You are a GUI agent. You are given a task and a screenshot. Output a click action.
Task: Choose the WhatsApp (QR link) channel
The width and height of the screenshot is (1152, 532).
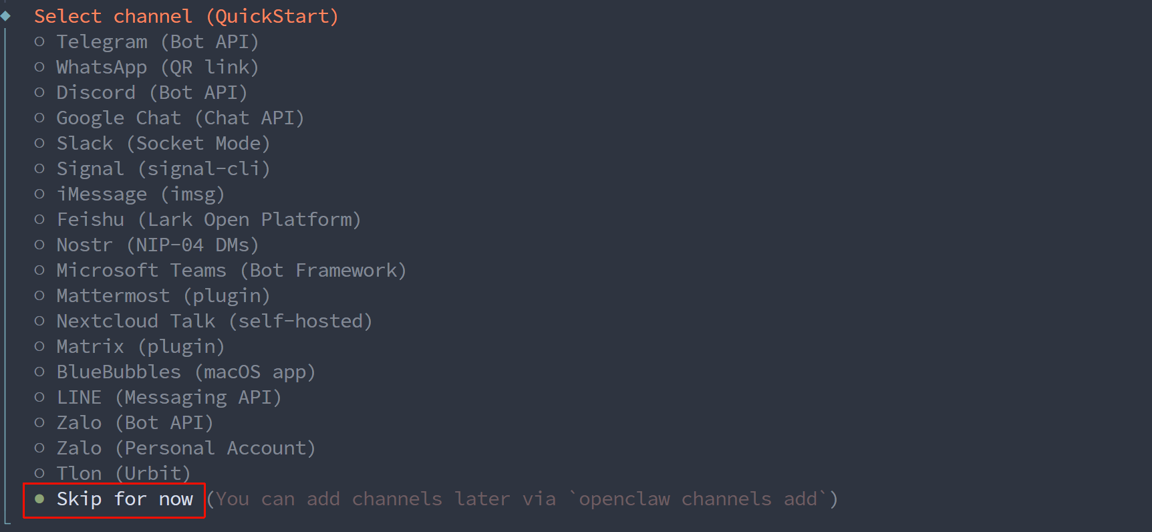click(156, 68)
